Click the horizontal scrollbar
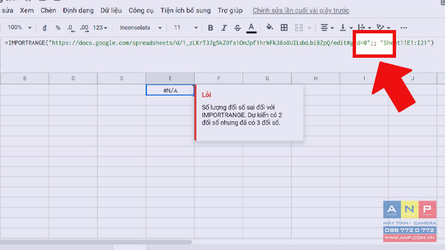 [x=96, y=242]
